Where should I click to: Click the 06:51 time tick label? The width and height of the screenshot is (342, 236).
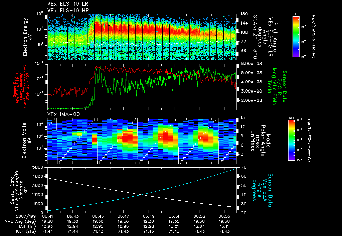[x=174, y=216]
